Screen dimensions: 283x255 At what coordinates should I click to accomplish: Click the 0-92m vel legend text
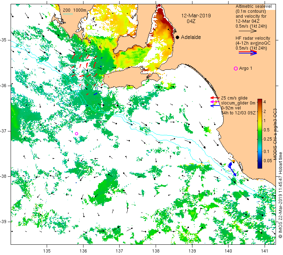coord(230,108)
